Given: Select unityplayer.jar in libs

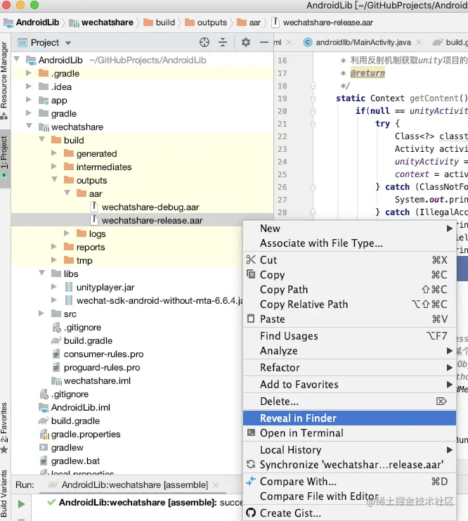Looking at the screenshot, I should (105, 287).
